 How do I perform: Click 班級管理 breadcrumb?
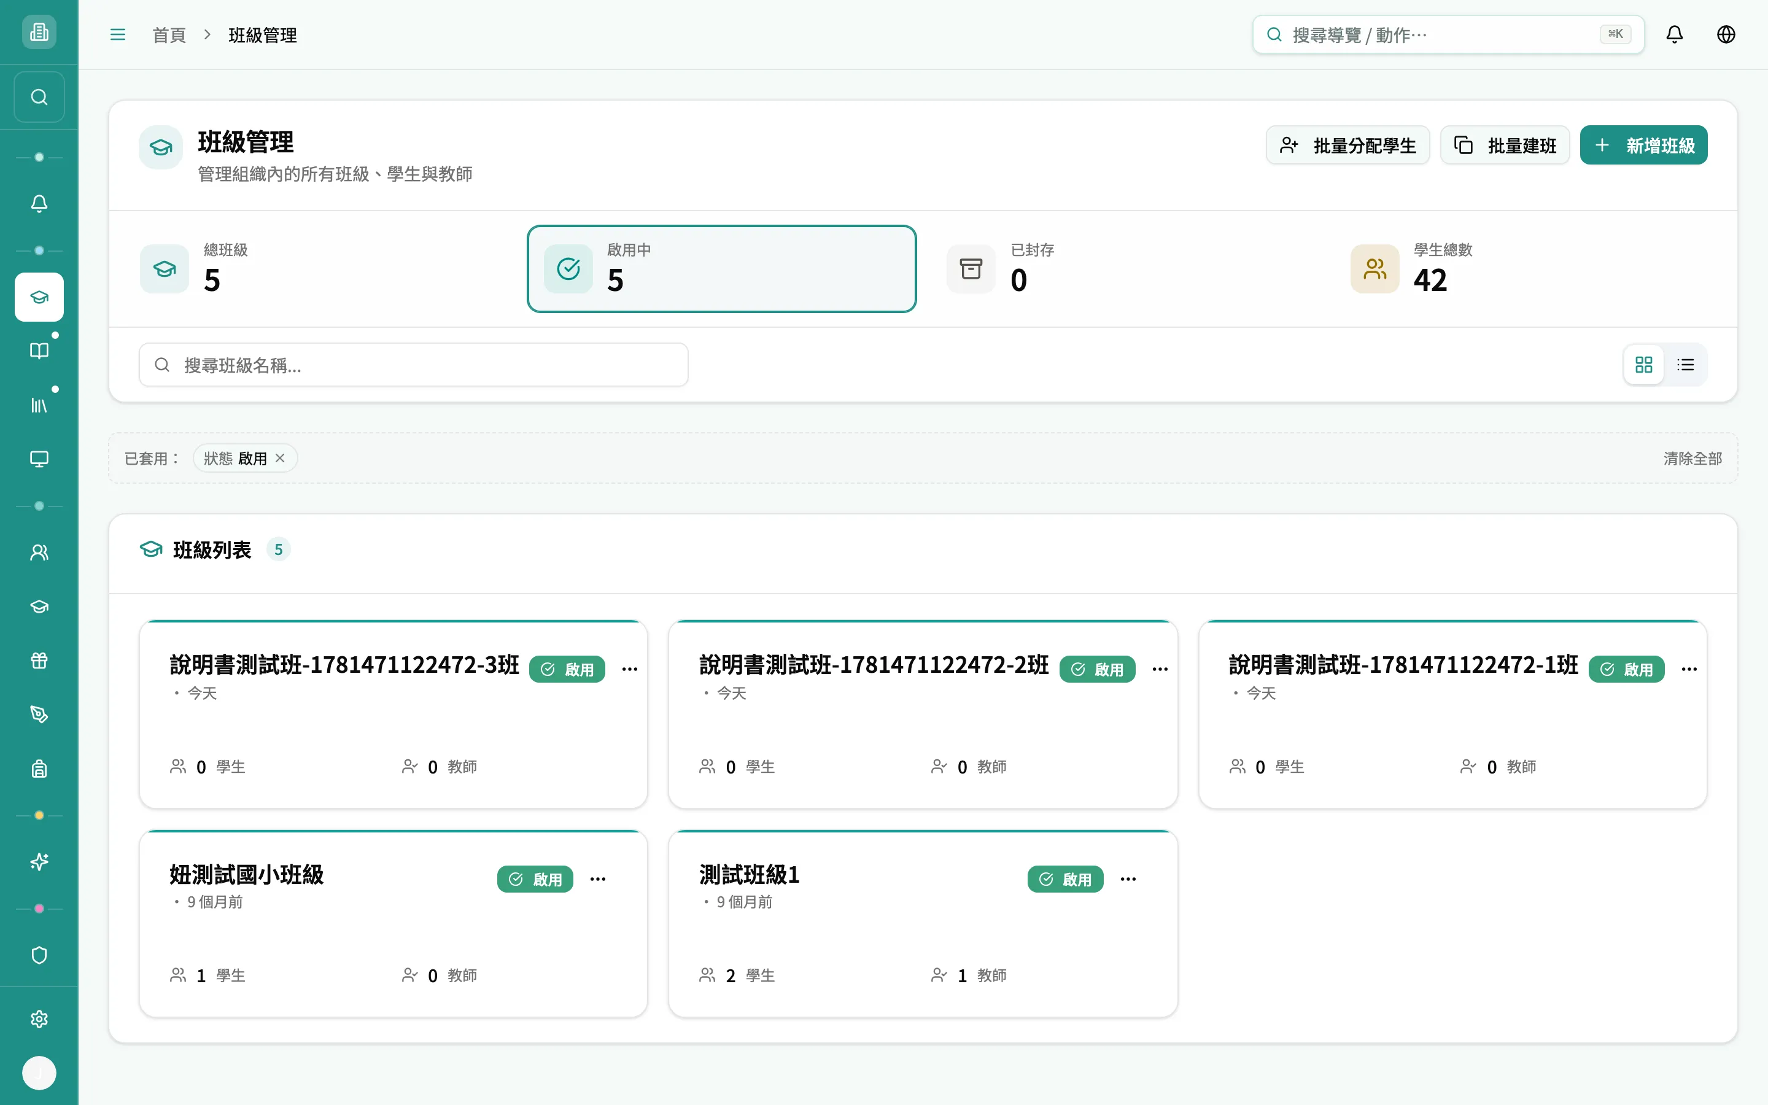tap(262, 35)
